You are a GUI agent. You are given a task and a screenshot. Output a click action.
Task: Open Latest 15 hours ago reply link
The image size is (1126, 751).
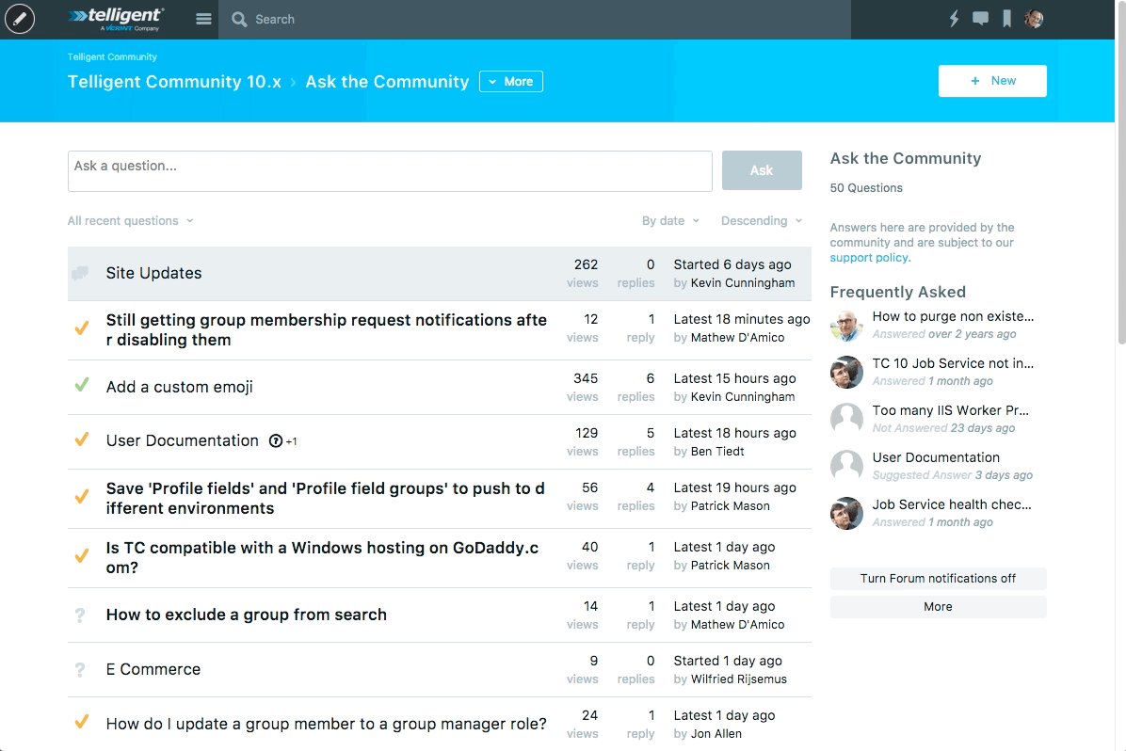click(x=734, y=378)
